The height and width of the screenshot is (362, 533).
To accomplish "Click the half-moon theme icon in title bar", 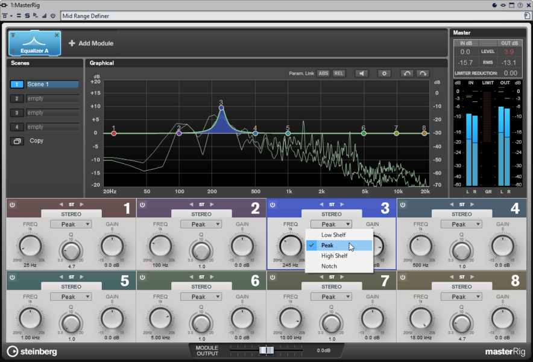I will coord(494,5).
